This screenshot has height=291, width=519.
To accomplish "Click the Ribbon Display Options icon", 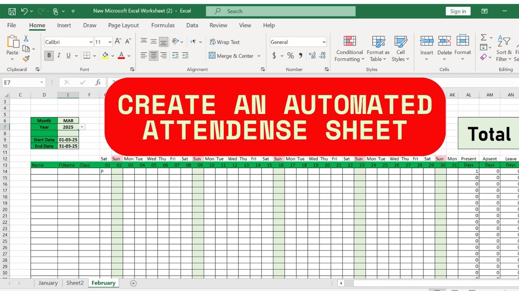I will click(x=484, y=11).
